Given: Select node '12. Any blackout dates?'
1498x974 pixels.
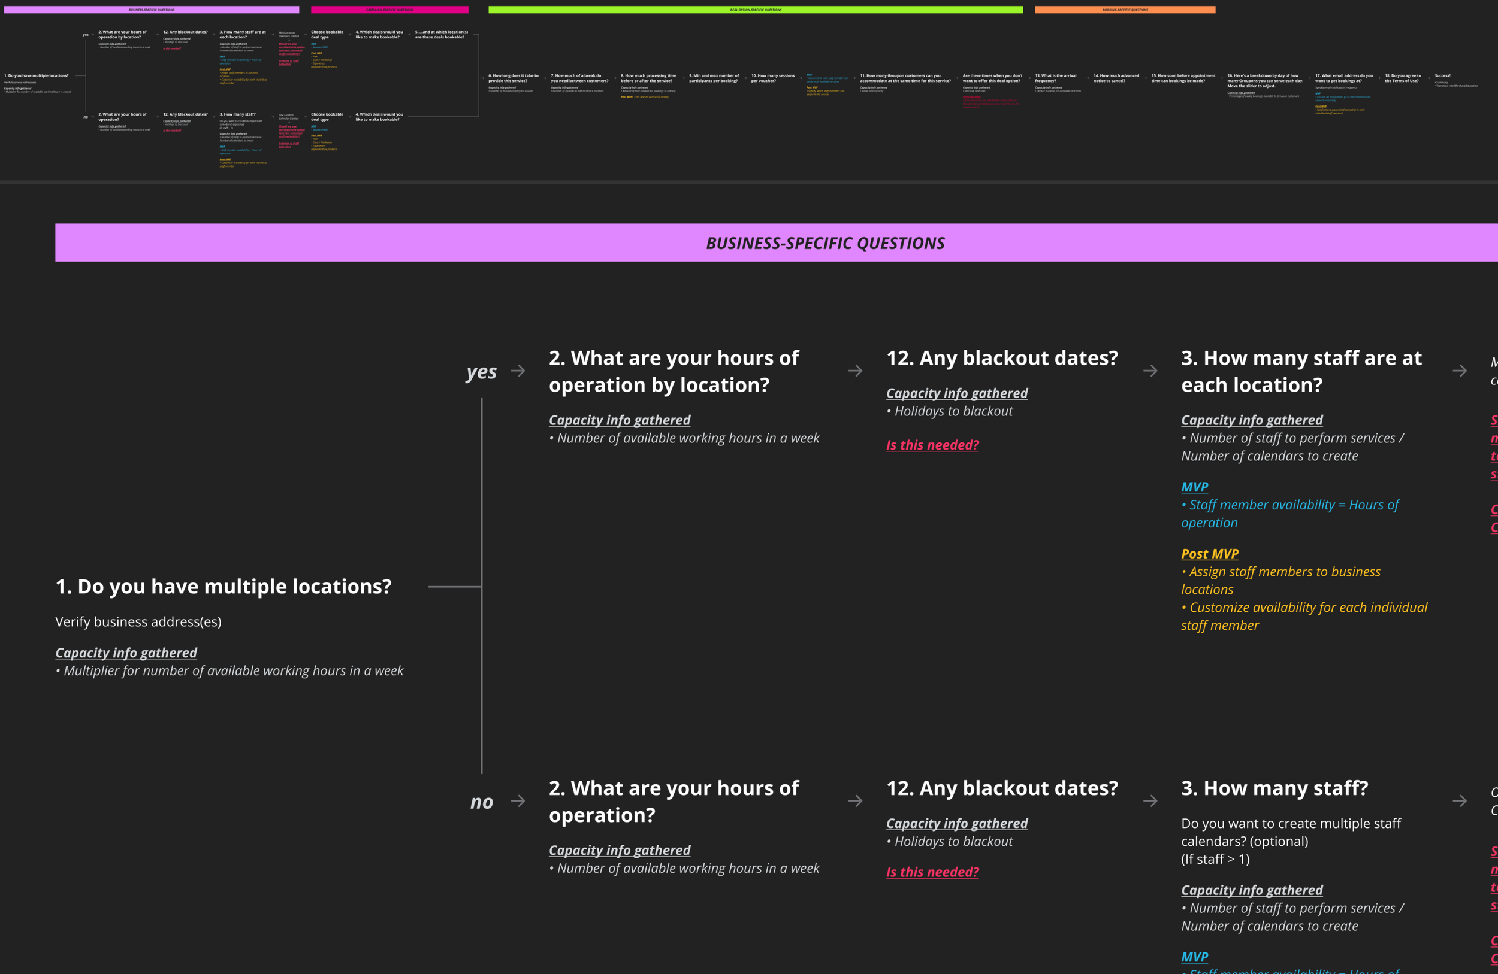Looking at the screenshot, I should coord(1002,357).
